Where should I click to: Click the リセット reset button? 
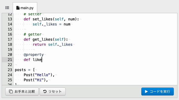(x=53, y=91)
